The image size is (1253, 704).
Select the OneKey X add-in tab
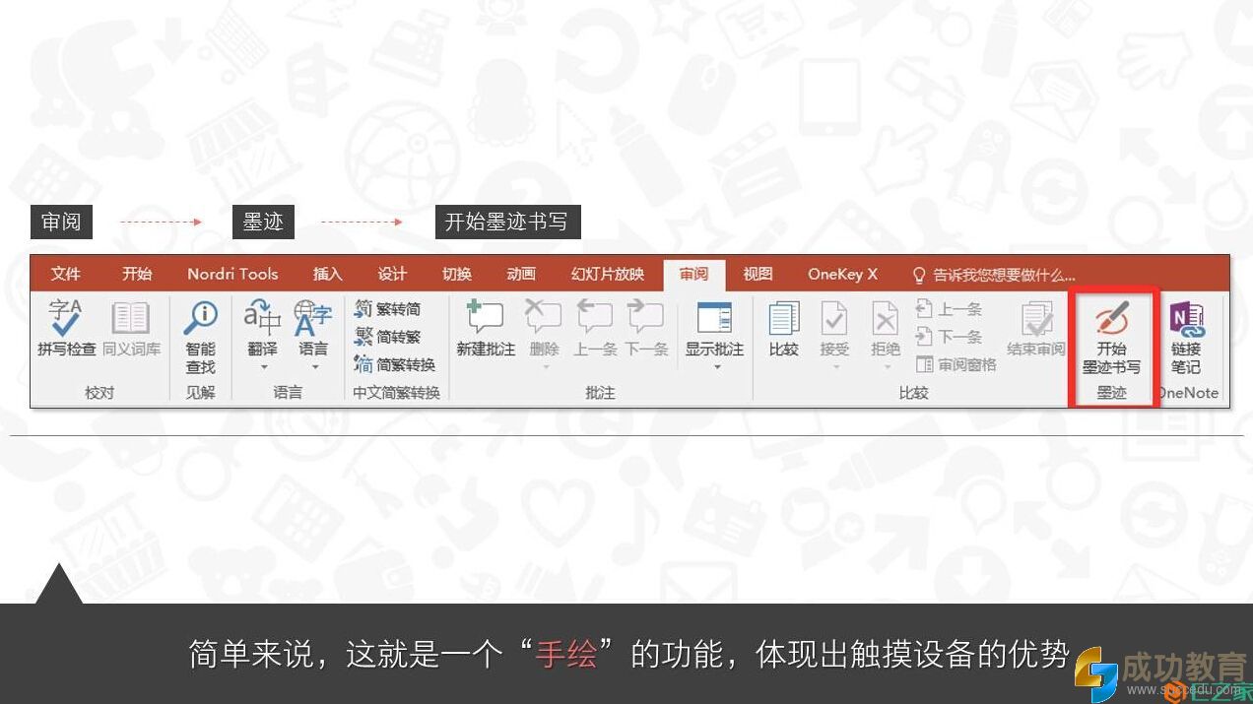[x=842, y=274]
